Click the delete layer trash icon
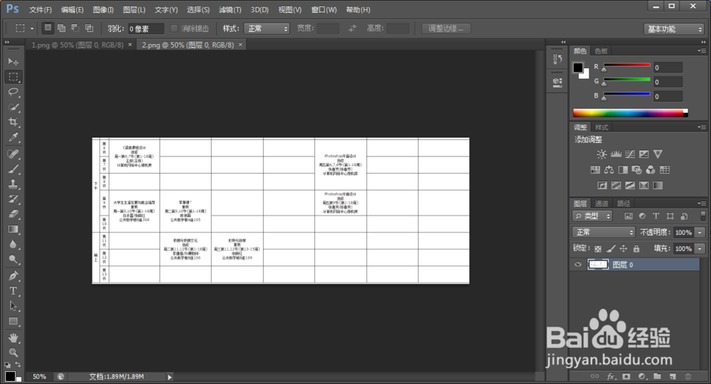 (x=688, y=376)
